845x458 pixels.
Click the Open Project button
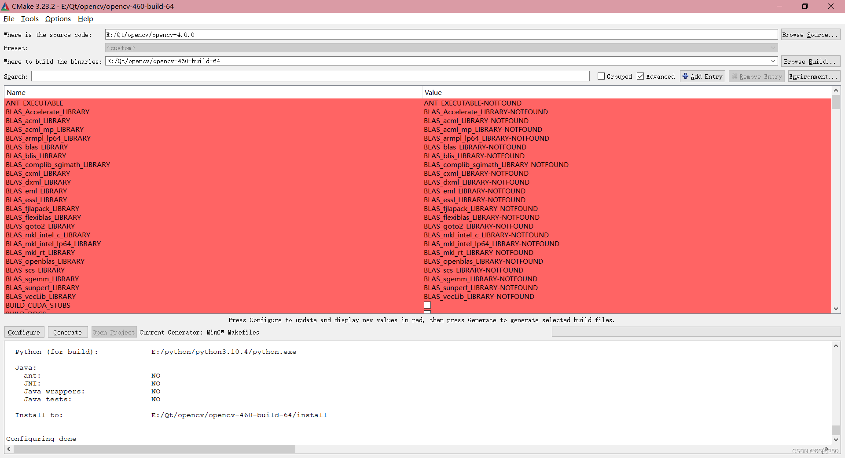click(114, 332)
